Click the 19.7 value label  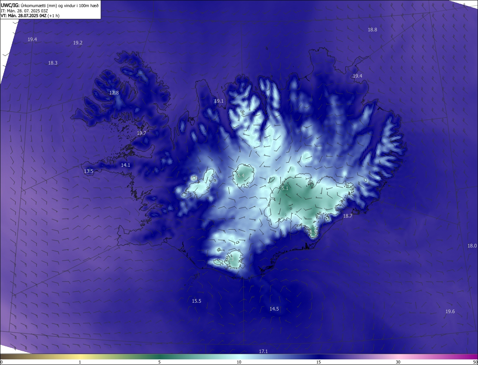(142, 133)
